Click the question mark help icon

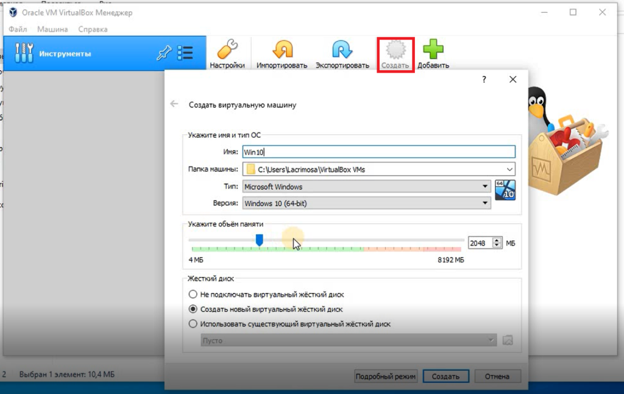pyautogui.click(x=484, y=79)
